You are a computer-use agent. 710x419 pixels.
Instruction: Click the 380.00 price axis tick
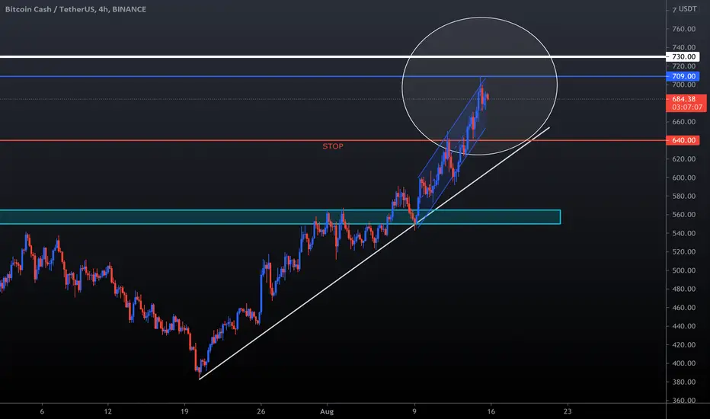684,382
